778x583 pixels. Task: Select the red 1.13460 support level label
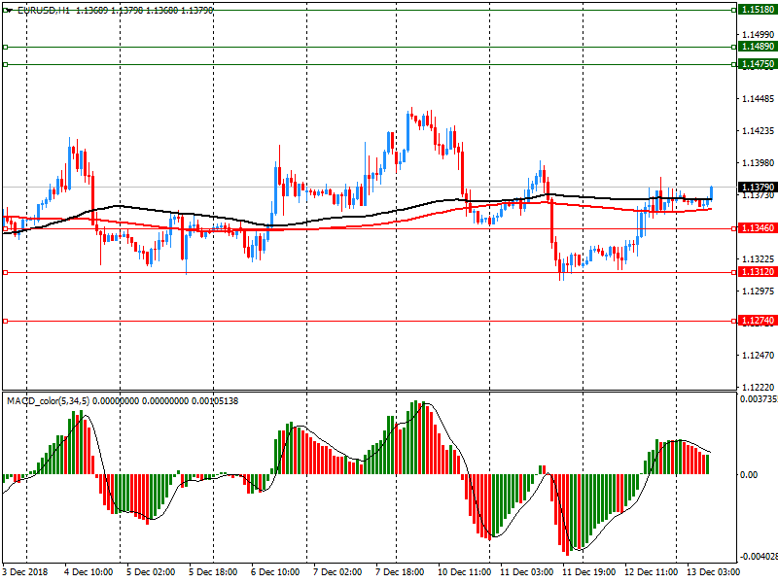[x=757, y=228]
